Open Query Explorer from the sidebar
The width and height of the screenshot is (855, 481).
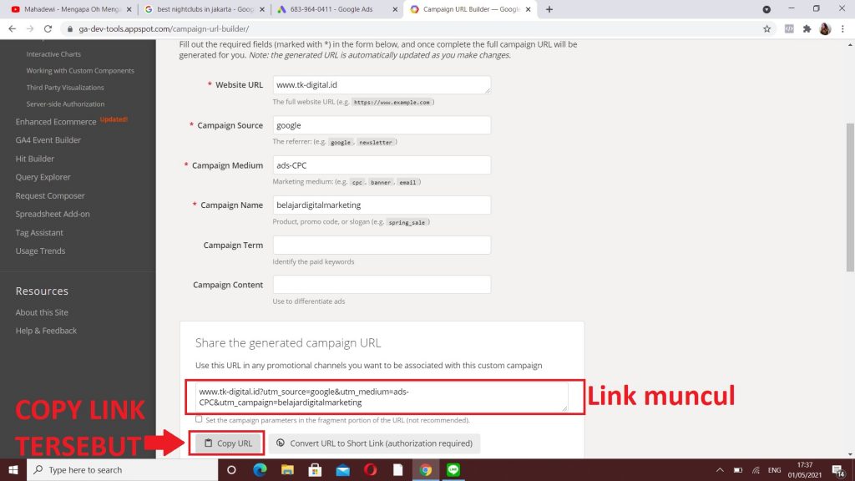tap(43, 177)
